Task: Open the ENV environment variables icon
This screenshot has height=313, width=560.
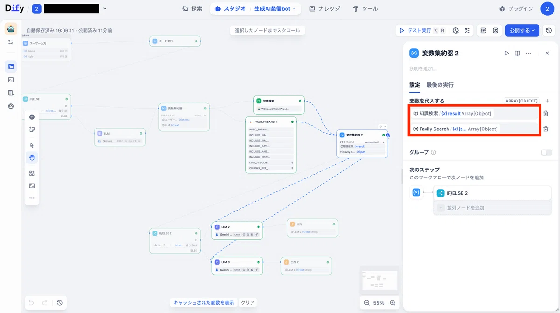Action: click(x=483, y=30)
